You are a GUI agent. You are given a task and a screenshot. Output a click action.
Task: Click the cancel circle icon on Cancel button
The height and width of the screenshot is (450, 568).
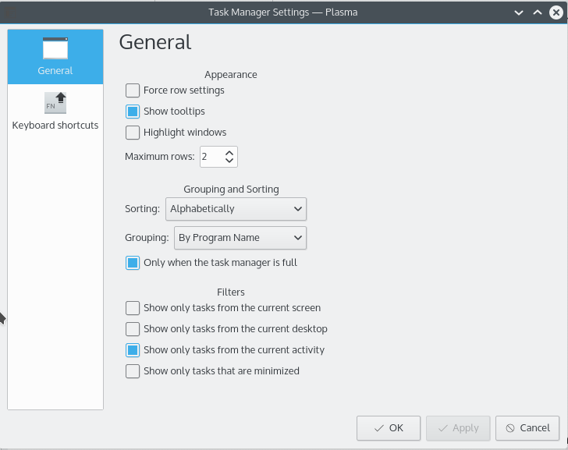coord(509,428)
